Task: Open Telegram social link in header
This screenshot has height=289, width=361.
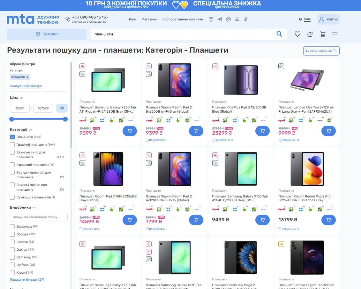Action: 220,19
